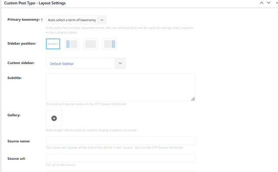The image size is (278, 172).
Task: Click the Subtitle textarea resize handle
Action: tap(193, 99)
